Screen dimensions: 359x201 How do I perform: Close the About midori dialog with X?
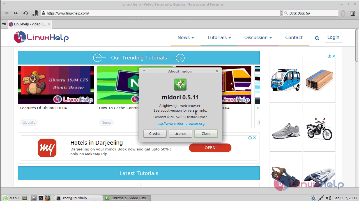(x=217, y=71)
